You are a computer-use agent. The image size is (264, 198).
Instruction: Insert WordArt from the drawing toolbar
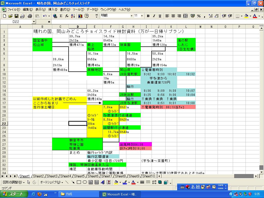click(x=102, y=182)
